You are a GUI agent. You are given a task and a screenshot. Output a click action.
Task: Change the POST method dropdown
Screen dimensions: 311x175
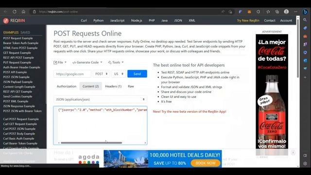pos(102,74)
